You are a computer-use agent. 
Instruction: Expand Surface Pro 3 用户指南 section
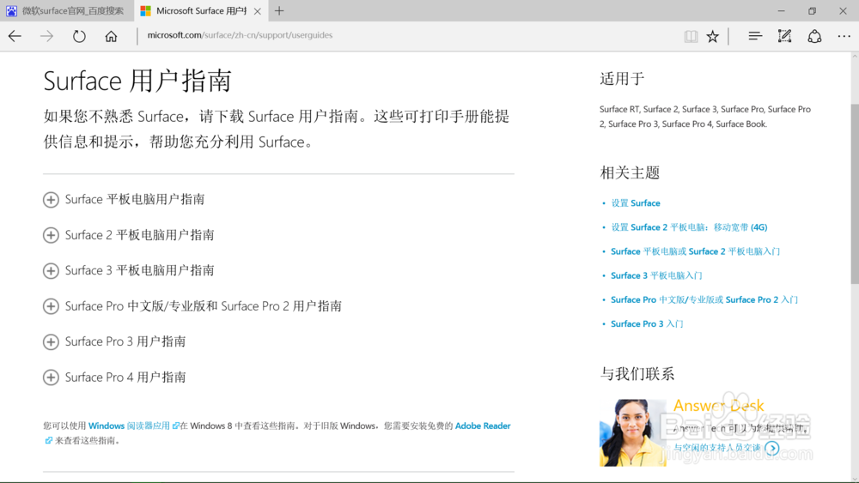point(114,341)
